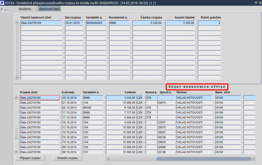This screenshot has width=262, height=165.
Task: Click the application logo icon in title bar
Action: pos(2,3)
